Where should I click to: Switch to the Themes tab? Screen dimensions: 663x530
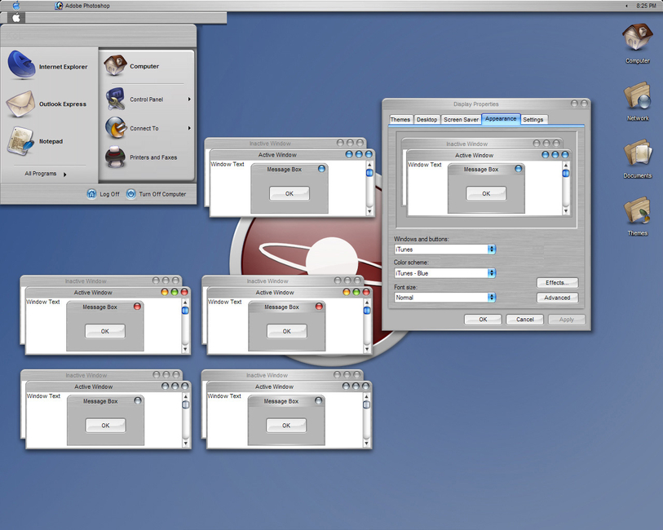pos(400,120)
